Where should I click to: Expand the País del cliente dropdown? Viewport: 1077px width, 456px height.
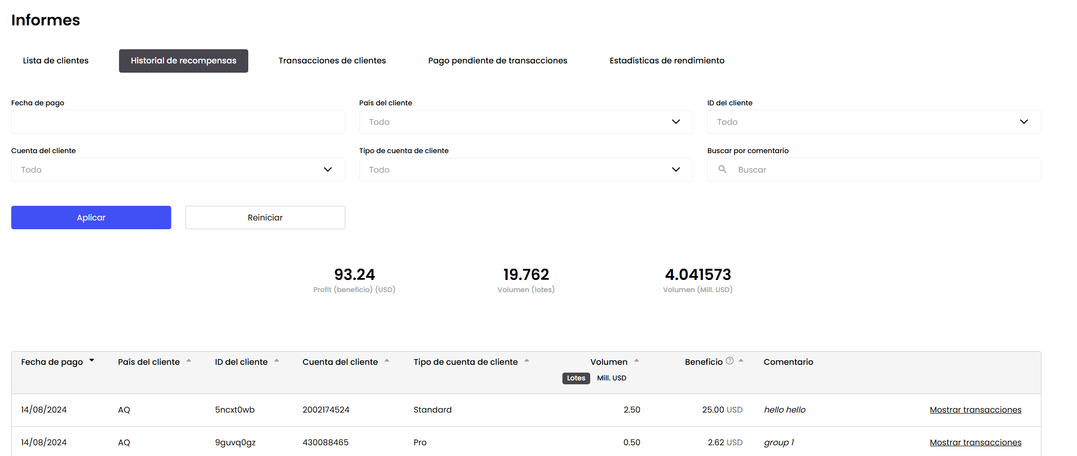click(526, 122)
